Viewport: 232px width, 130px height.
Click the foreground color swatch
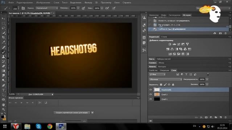[3, 117]
